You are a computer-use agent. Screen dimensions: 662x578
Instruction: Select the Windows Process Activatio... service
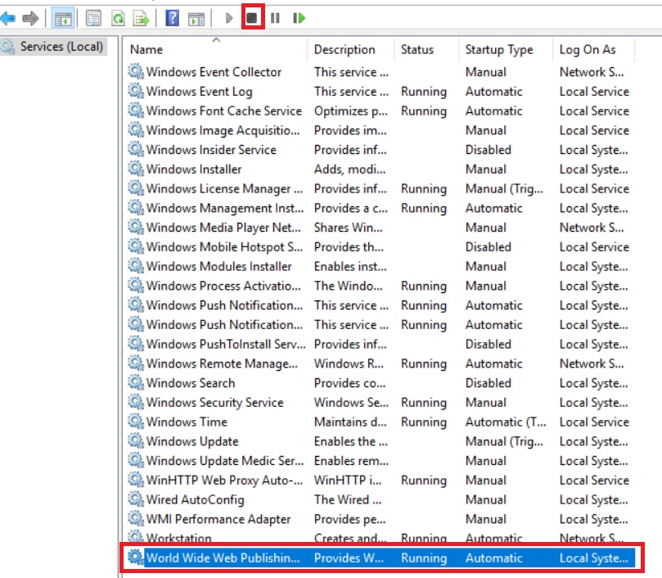pos(381,286)
